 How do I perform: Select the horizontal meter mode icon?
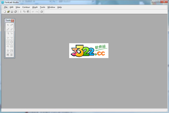point(8,55)
